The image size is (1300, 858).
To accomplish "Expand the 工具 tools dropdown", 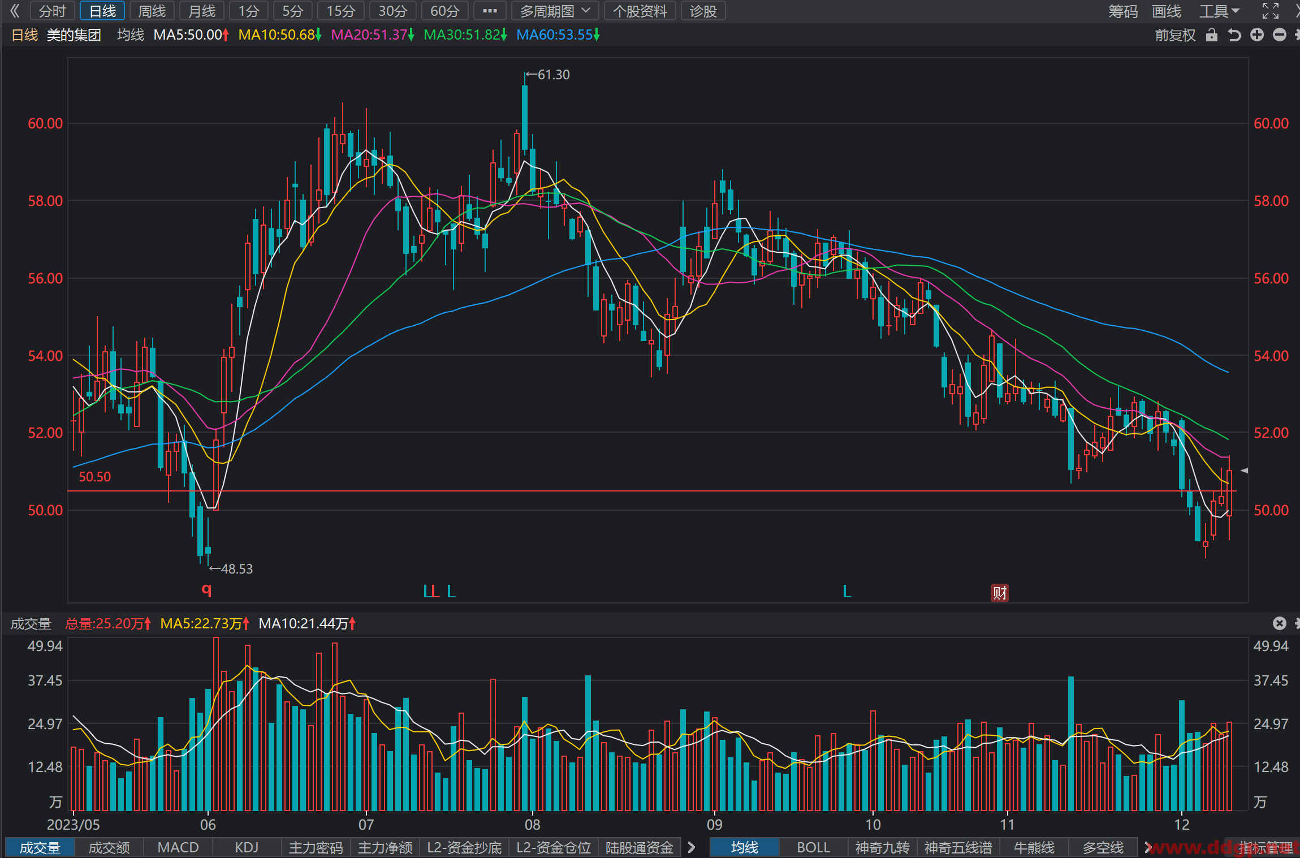I will (x=1219, y=11).
